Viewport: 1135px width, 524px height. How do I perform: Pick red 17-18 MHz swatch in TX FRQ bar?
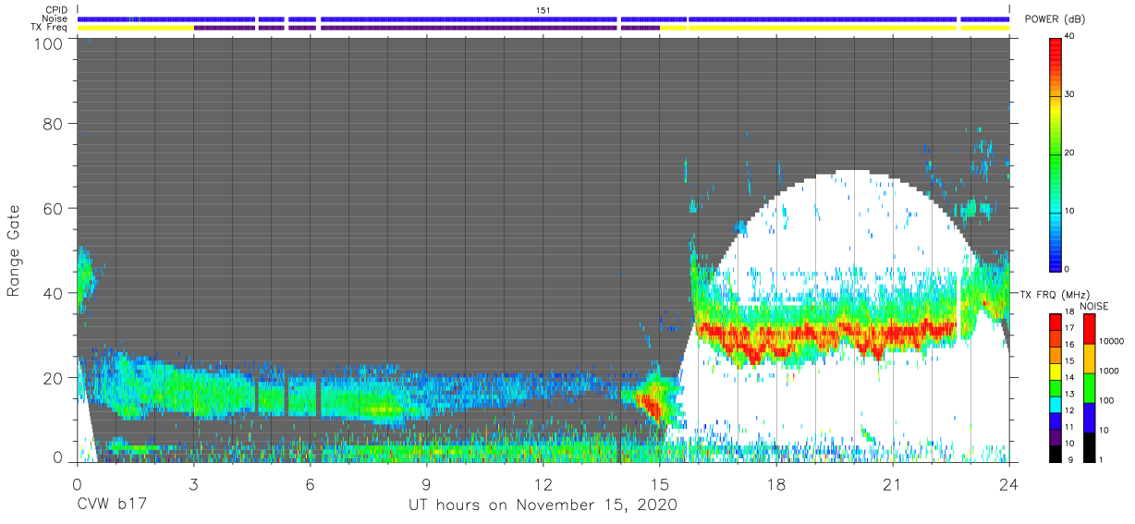[x=1056, y=323]
